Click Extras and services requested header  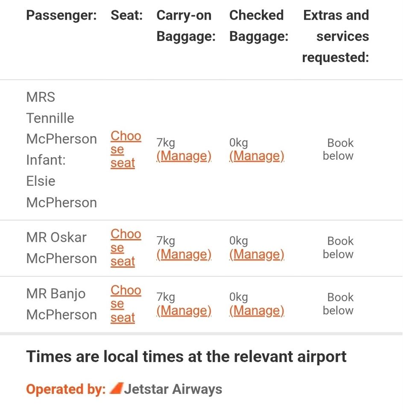pyautogui.click(x=336, y=36)
